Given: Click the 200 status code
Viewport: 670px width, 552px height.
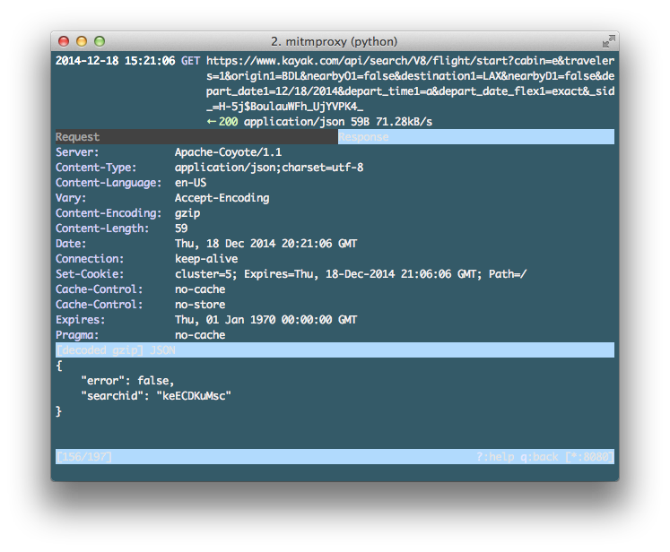Looking at the screenshot, I should (x=229, y=122).
